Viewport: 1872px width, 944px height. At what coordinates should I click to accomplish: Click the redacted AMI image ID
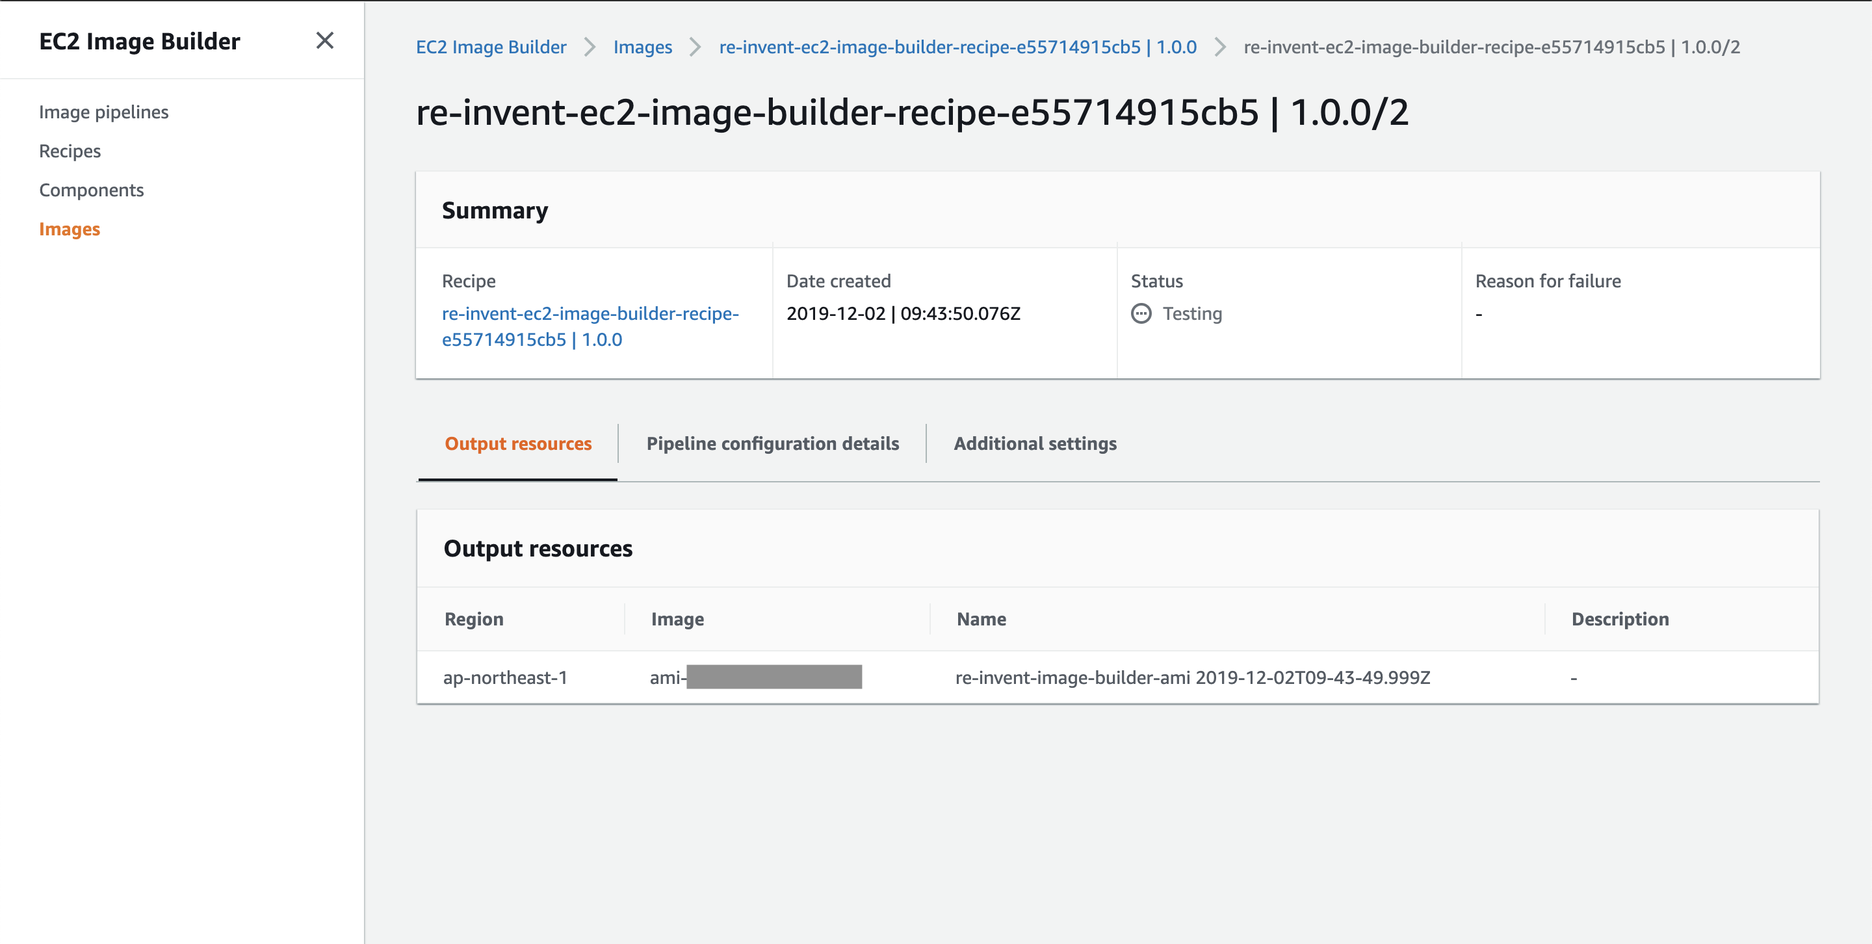[x=756, y=677]
